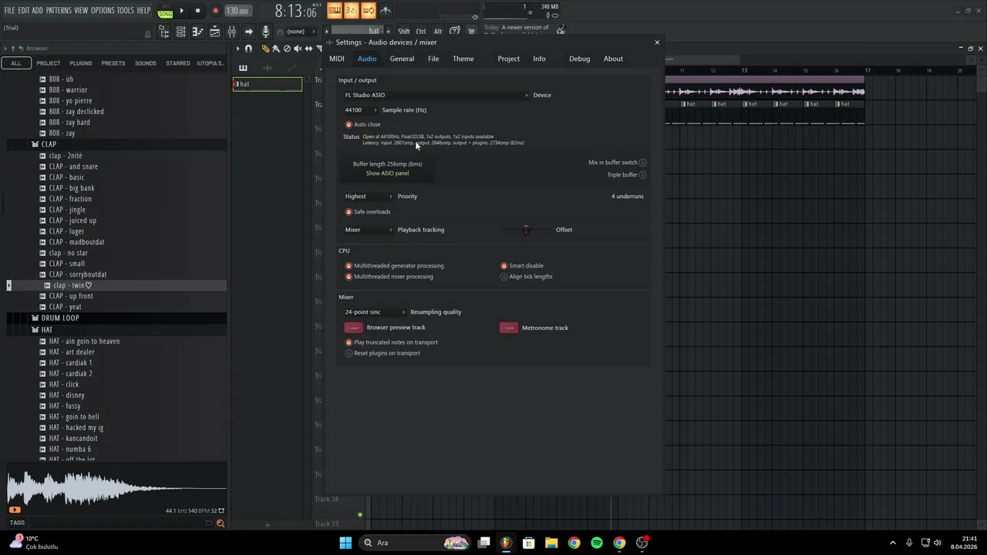This screenshot has width=987, height=555.
Task: Switch to the Project settings tab
Action: [x=508, y=59]
